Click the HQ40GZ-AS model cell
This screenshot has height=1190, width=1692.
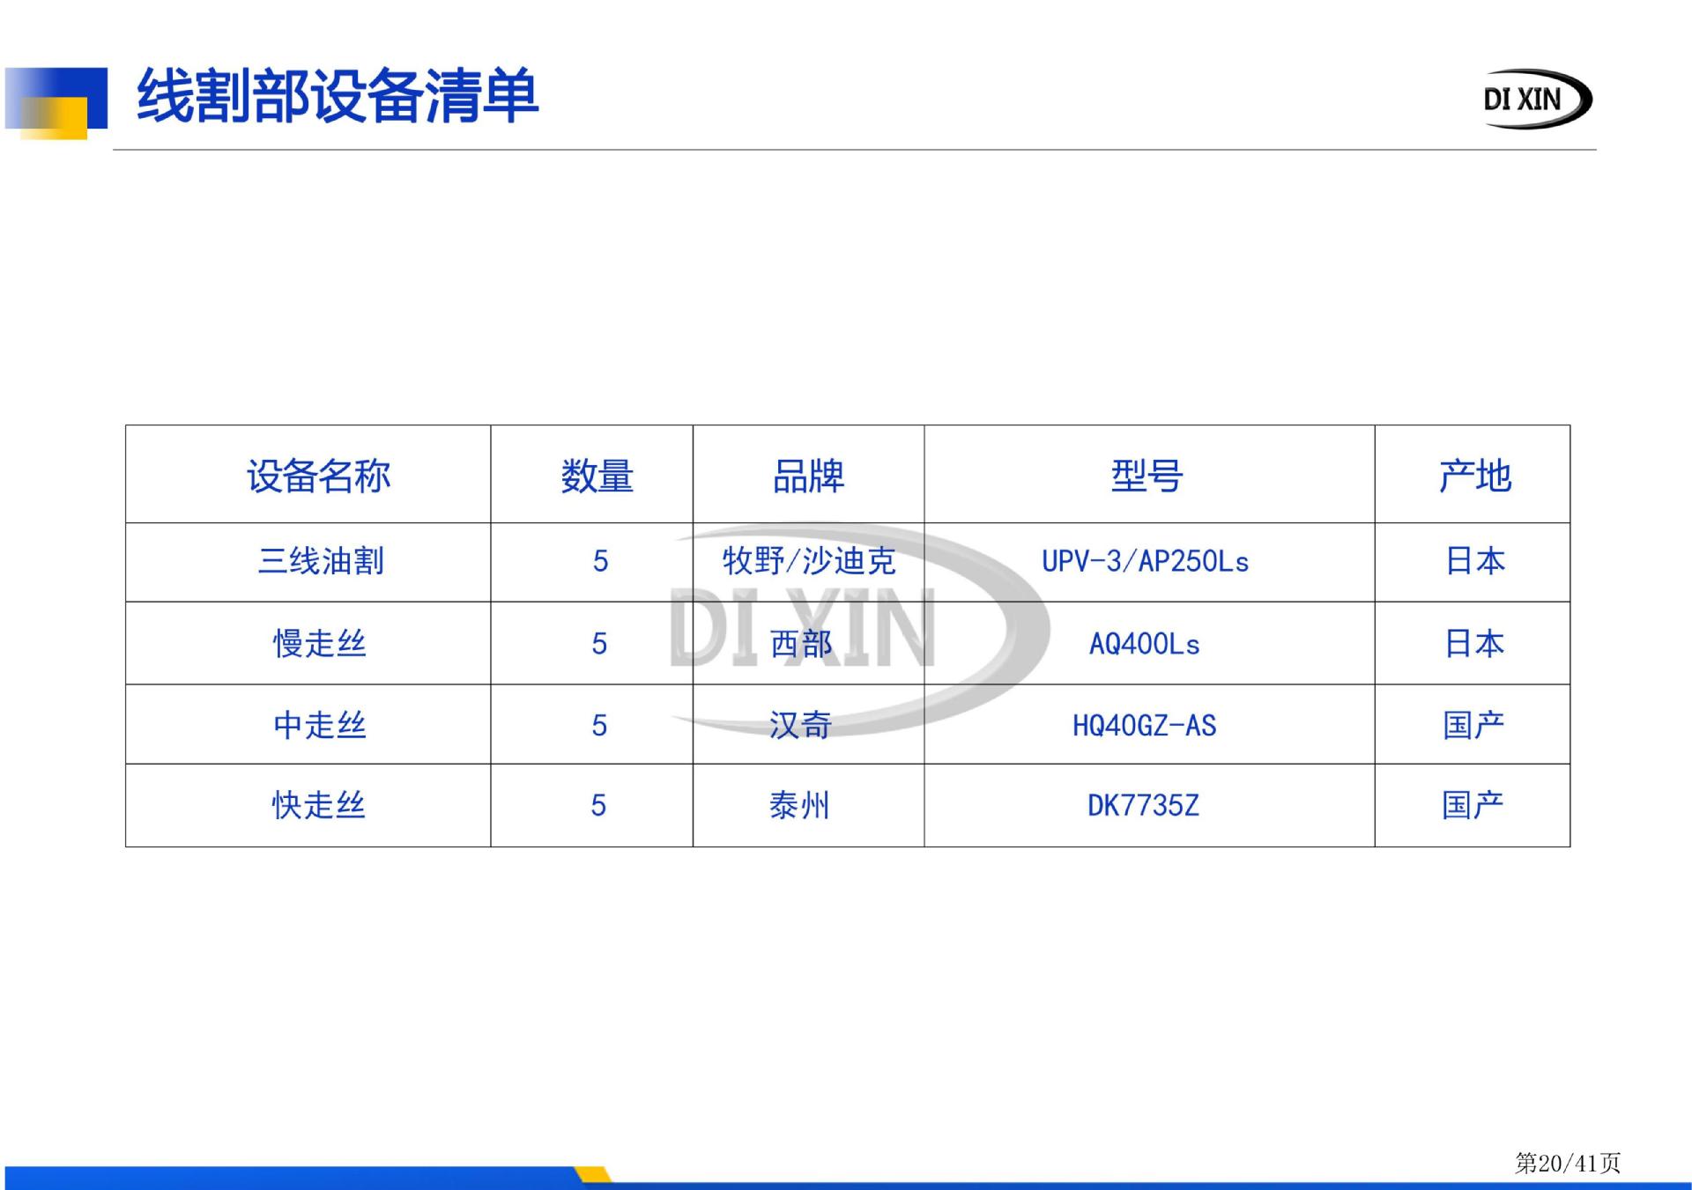click(1144, 726)
